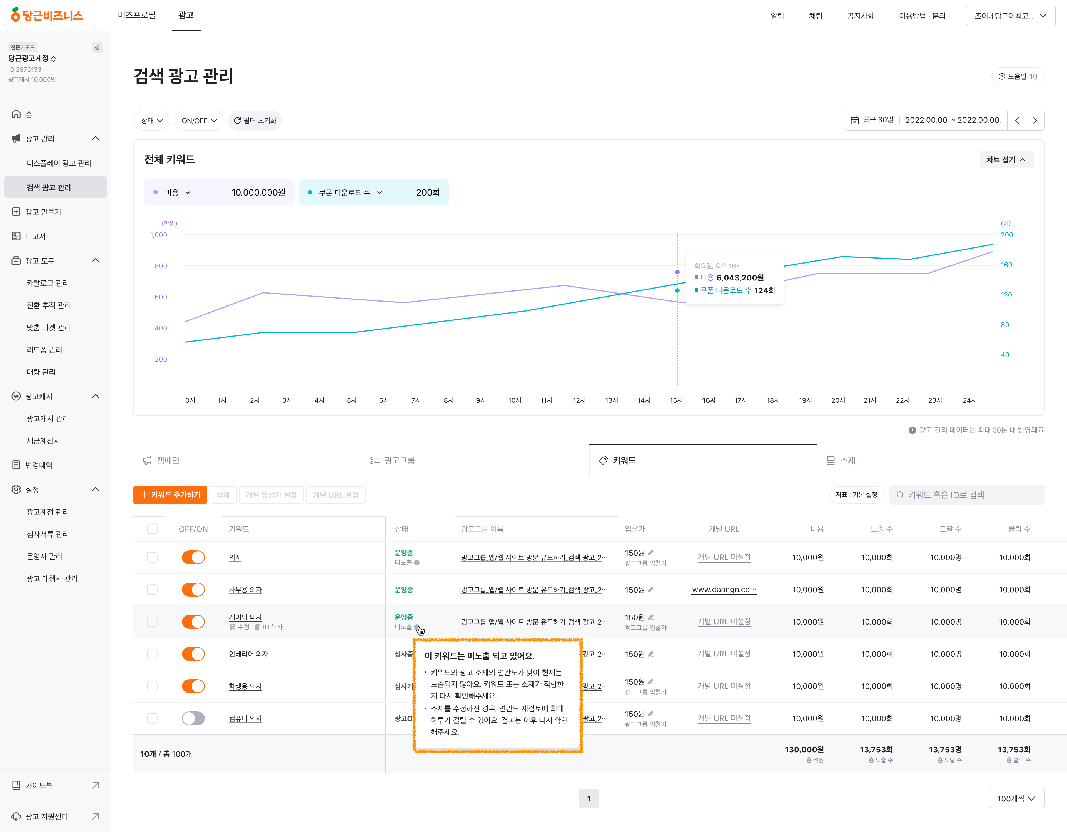Open 가이드북 external link icon

(x=96, y=785)
